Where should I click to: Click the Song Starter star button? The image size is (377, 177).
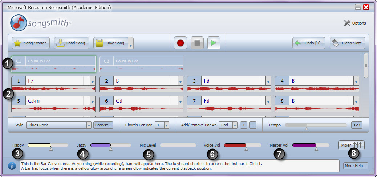pos(31,43)
